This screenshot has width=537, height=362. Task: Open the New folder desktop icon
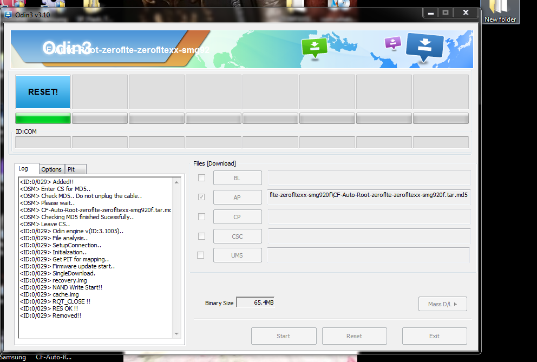tap(500, 12)
